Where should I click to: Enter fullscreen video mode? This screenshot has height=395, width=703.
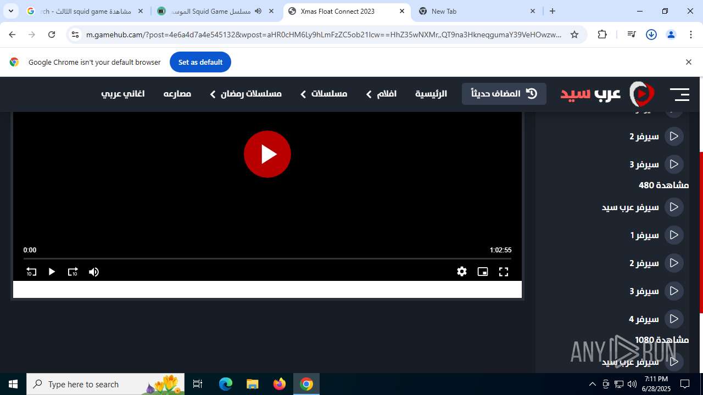[504, 272]
